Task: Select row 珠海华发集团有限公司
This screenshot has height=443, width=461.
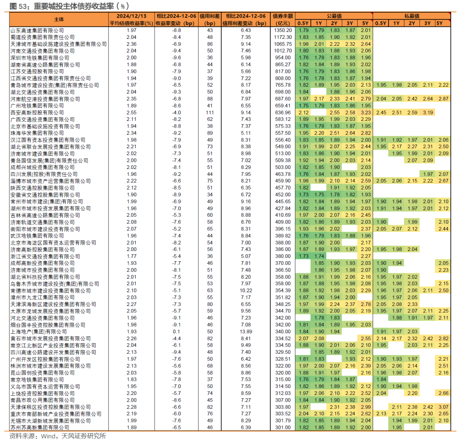Action: point(230,133)
